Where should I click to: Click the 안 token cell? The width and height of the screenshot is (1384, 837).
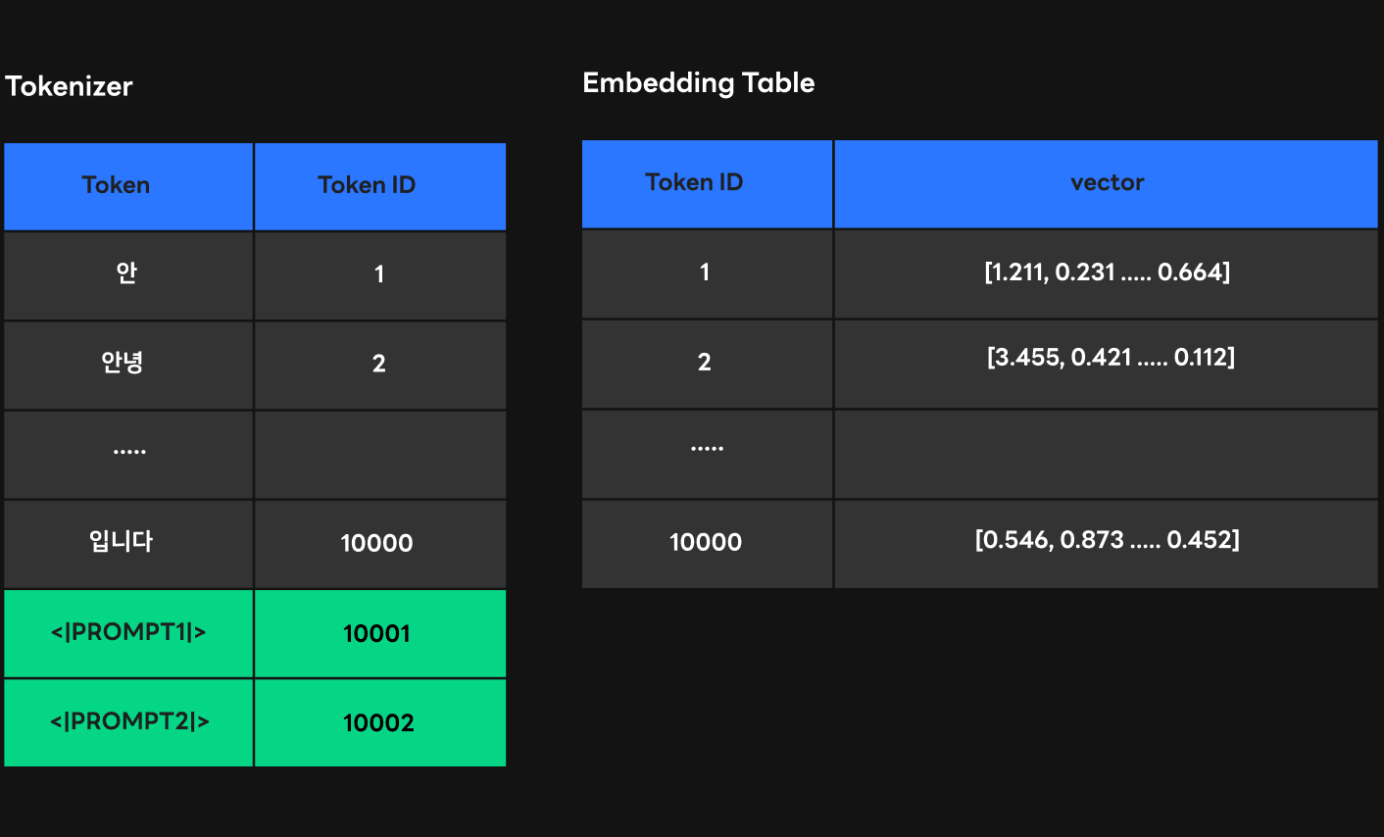click(128, 275)
